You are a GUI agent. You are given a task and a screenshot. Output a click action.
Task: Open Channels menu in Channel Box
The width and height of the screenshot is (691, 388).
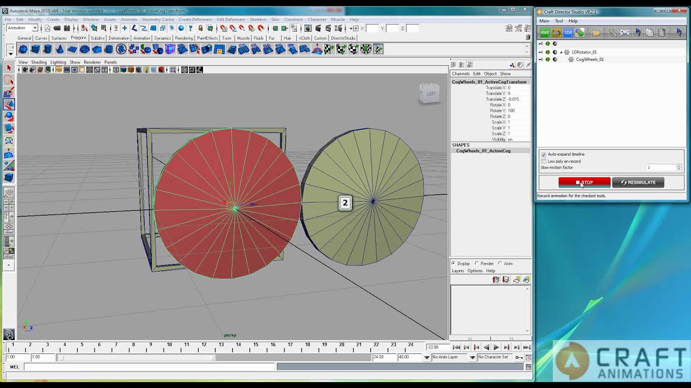click(x=460, y=74)
